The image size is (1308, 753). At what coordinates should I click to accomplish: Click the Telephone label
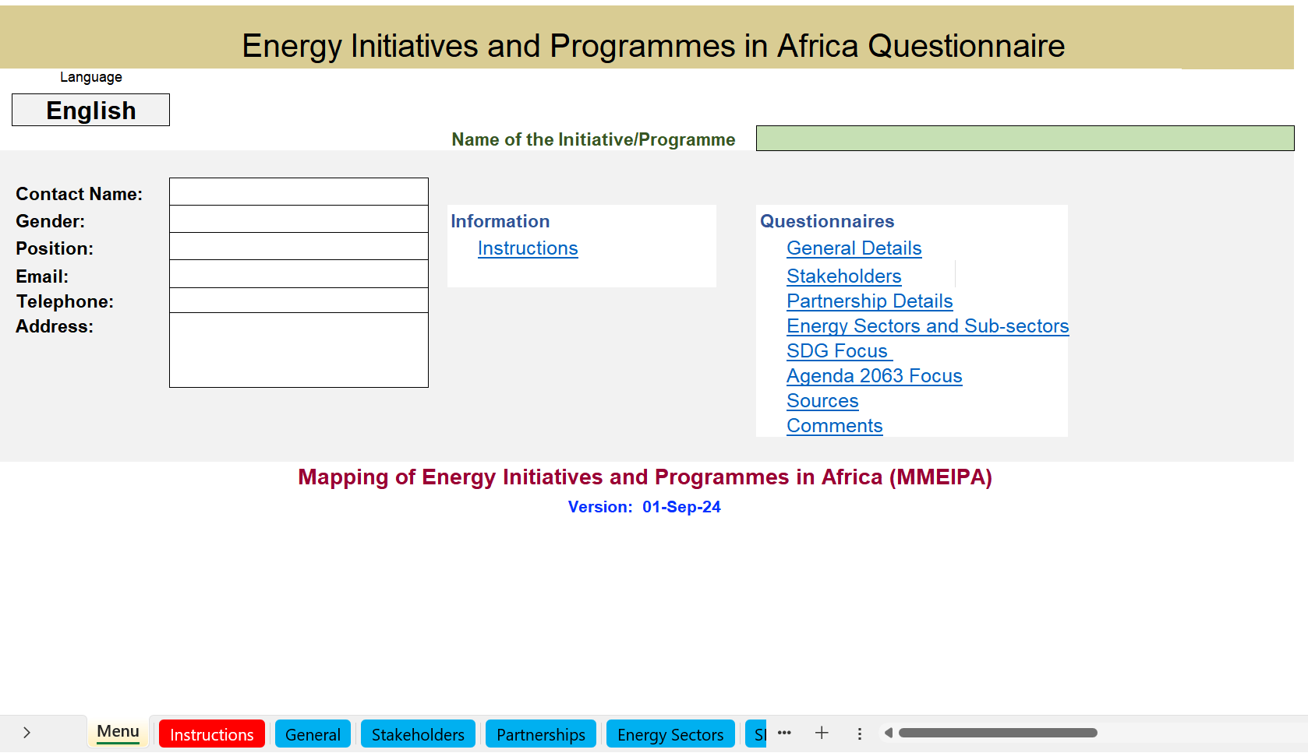click(x=65, y=301)
